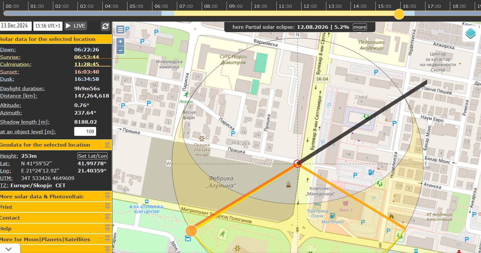This screenshot has width=481, height=253.
Task: Click the SK-04 road shield
Action: point(322,79)
